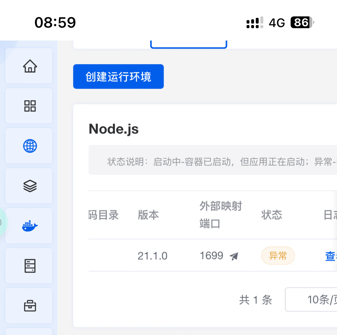
Task: Open the home icon in sidebar
Action: [30, 66]
